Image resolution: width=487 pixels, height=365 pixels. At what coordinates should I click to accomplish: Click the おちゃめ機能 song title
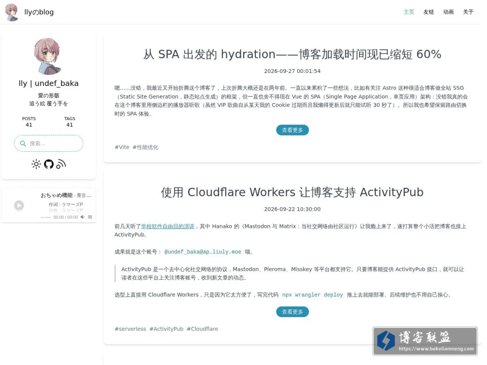[56, 195]
